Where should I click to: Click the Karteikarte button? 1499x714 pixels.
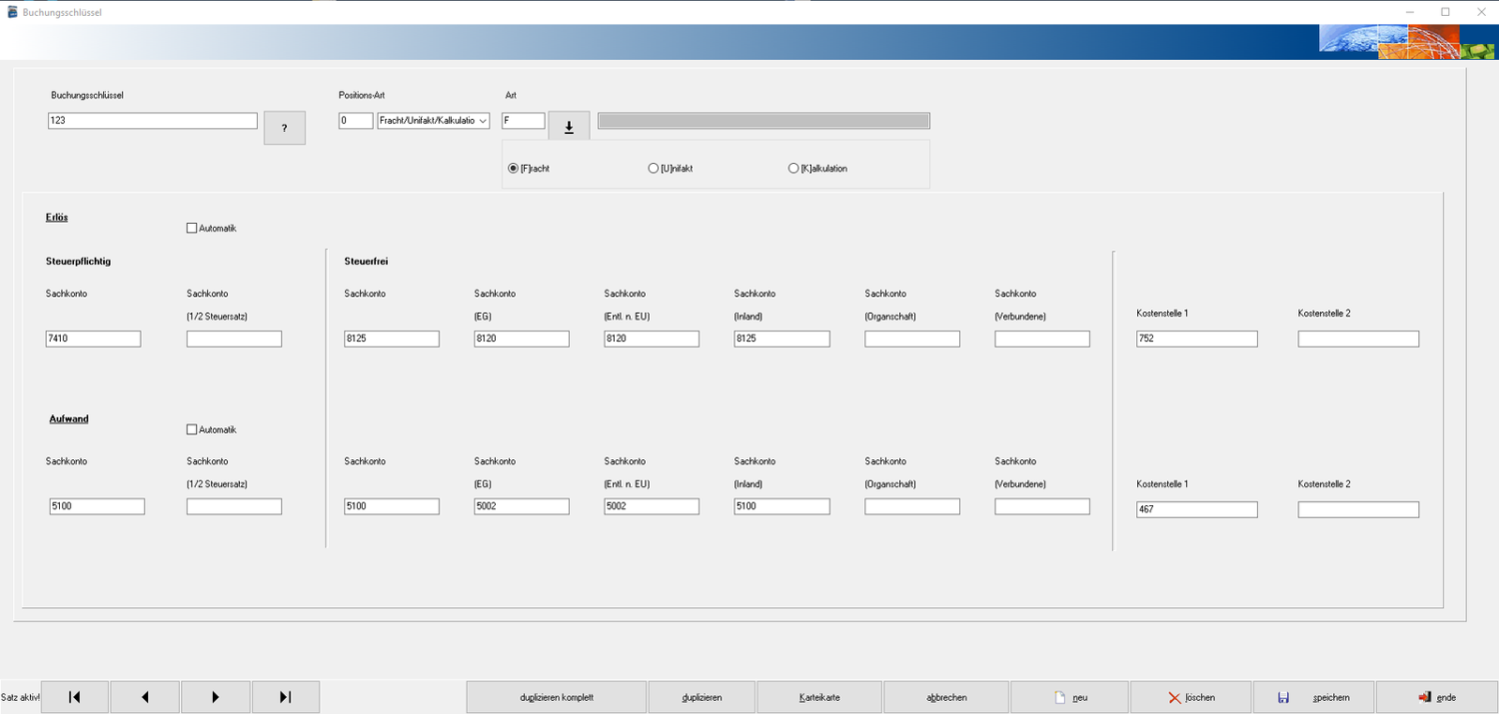[x=819, y=697]
